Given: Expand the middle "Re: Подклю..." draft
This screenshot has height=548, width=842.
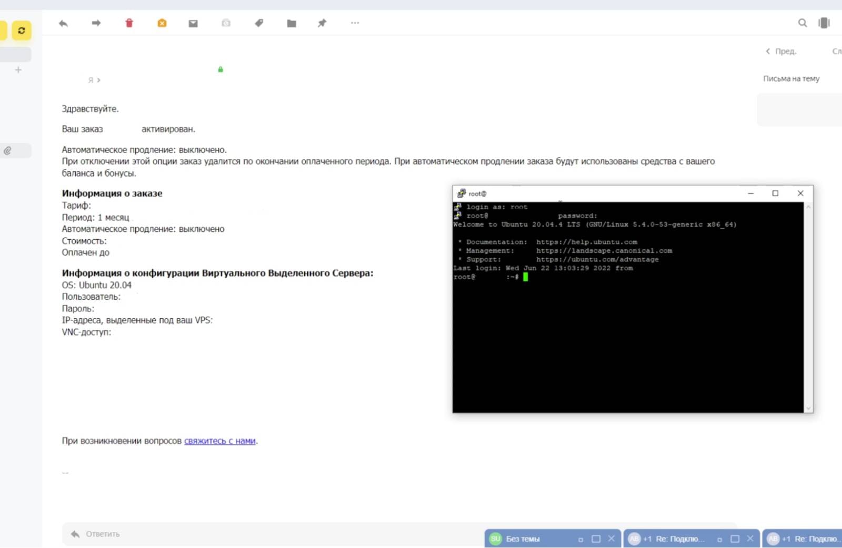Looking at the screenshot, I should pos(735,539).
